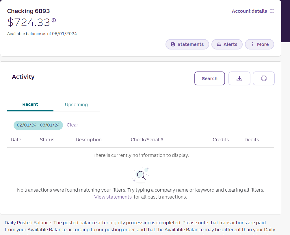This screenshot has height=235, width=290.
Task: Click the balance info icon beside $724.33
Action: (x=54, y=20)
